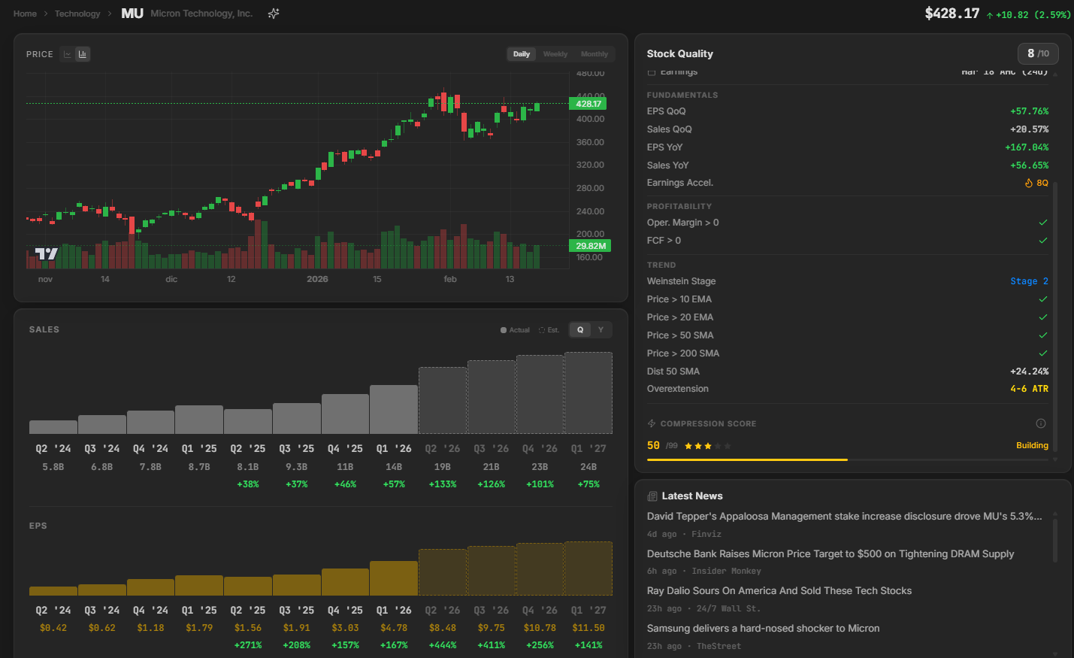Click the $428.17 header price
This screenshot has height=658, width=1074.
[952, 14]
